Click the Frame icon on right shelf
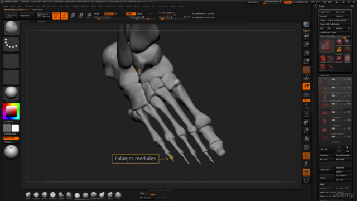Image resolution: width=357 pixels, height=201 pixels. [306, 114]
